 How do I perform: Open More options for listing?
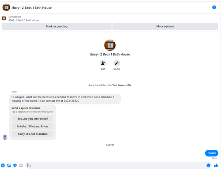pos(165,26)
